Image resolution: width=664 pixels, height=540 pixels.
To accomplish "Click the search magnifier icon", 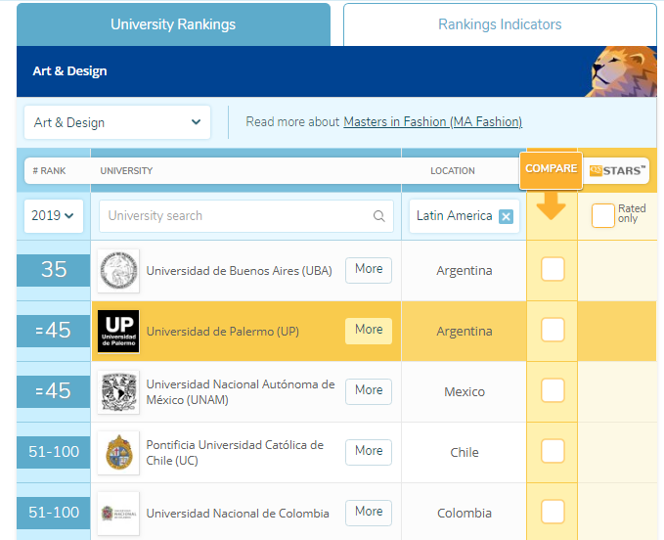I will 379,216.
